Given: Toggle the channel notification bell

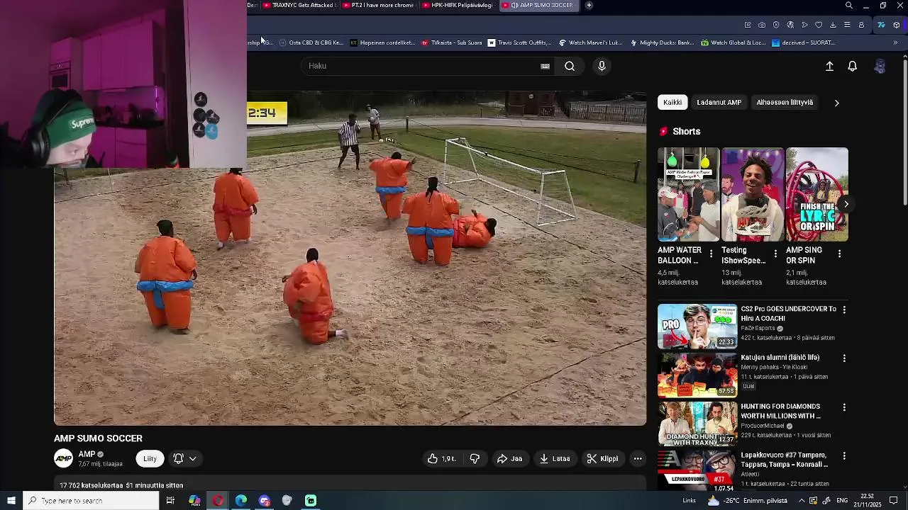Looking at the screenshot, I should (x=179, y=458).
